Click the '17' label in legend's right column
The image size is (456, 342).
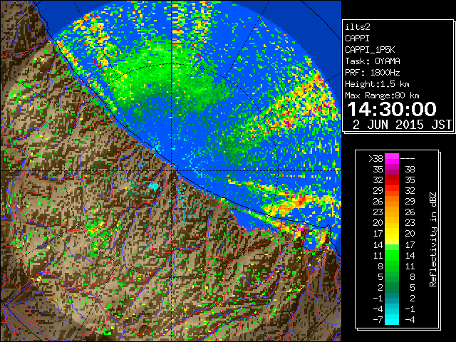(410, 244)
